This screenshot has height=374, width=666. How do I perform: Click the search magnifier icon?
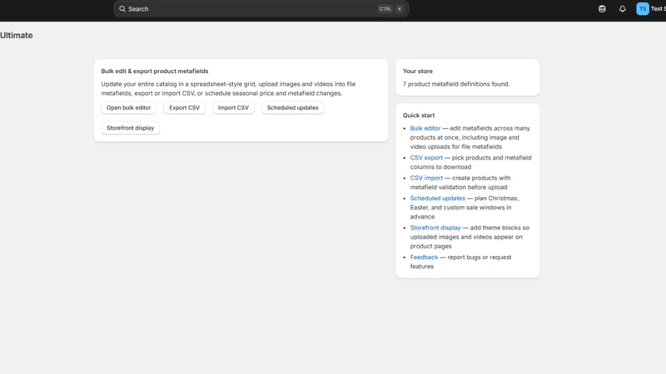pyautogui.click(x=122, y=9)
